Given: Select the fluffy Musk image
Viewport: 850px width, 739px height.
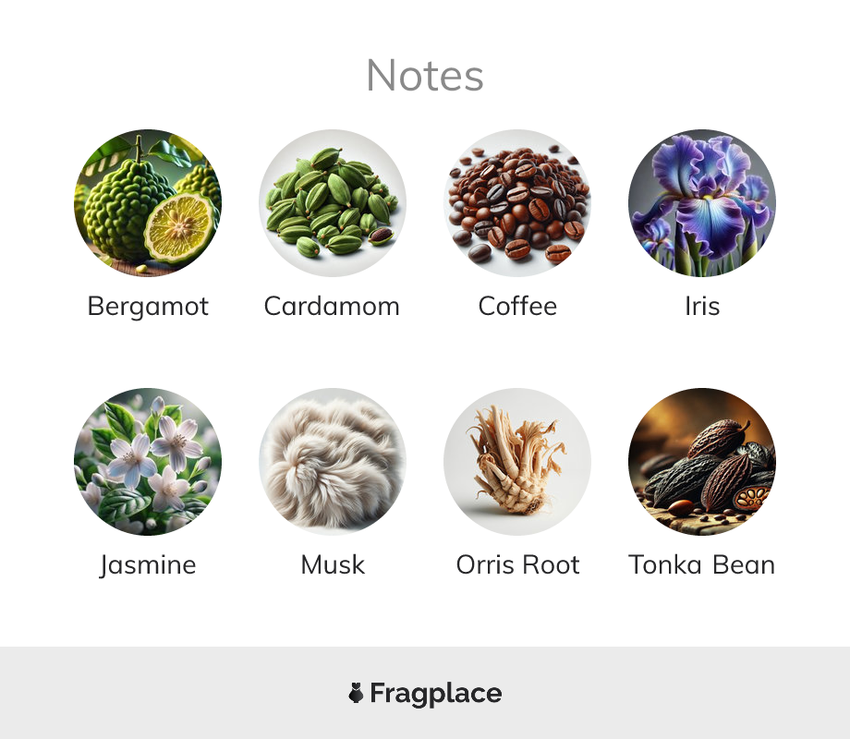Looking at the screenshot, I should (x=333, y=461).
